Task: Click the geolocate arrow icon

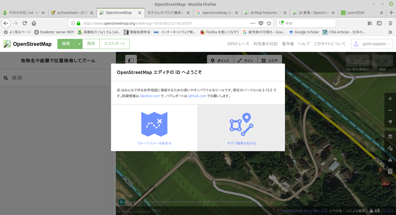Action: pyautogui.click(x=390, y=122)
